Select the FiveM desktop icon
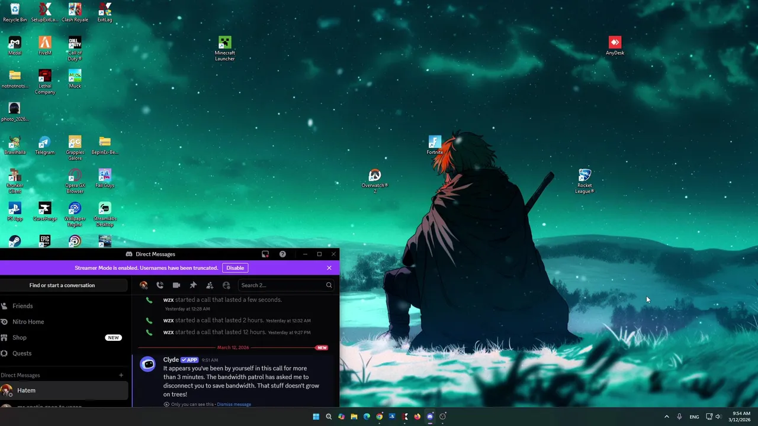The height and width of the screenshot is (426, 758). [45, 46]
